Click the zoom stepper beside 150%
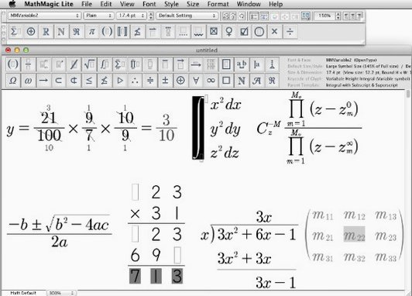The height and width of the screenshot is (296, 412). 338,15
